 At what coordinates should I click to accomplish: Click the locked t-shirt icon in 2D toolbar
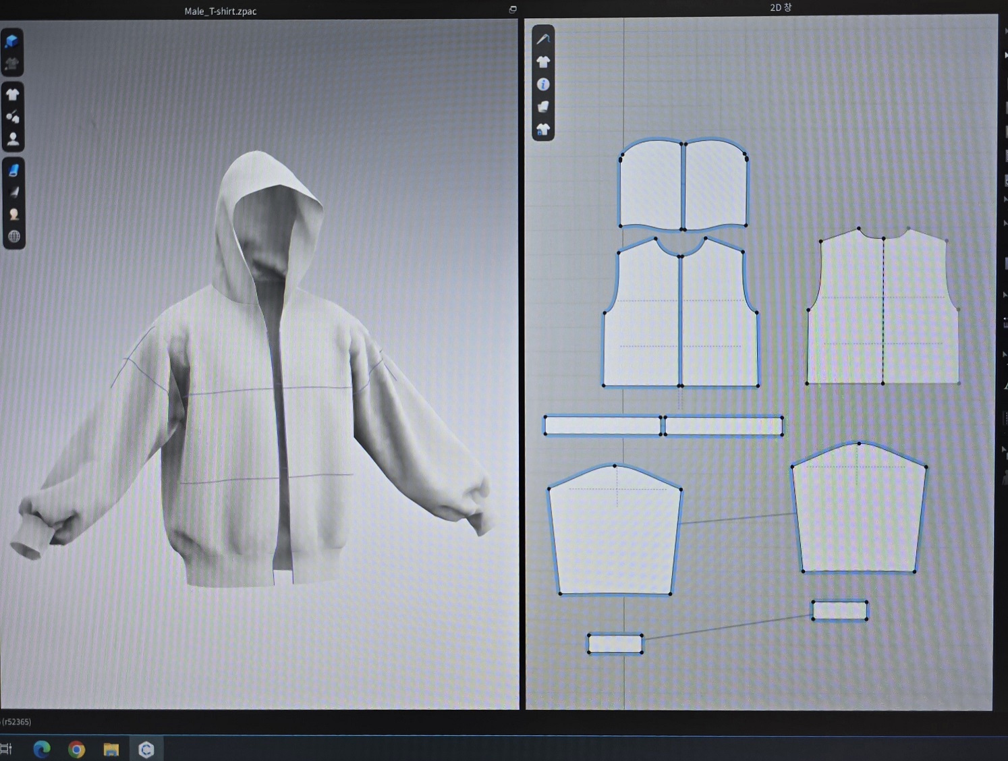pyautogui.click(x=542, y=129)
